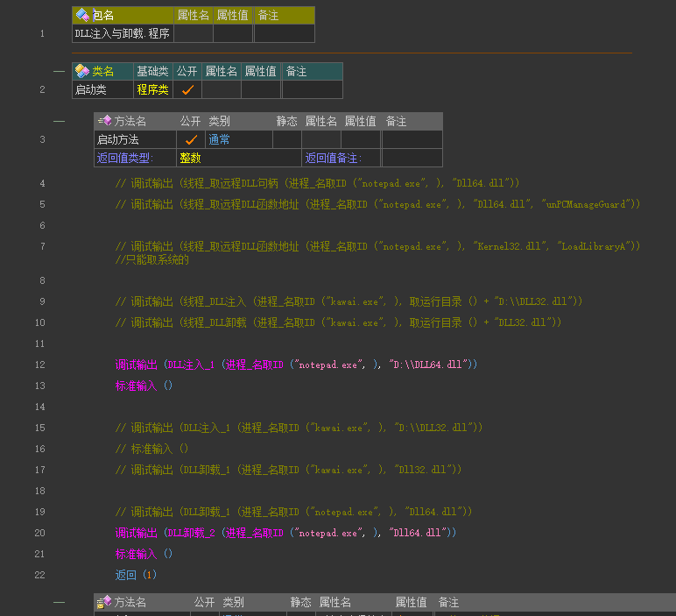Screen dimensions: 676x616
Task: Click the commented line containing unPCManageGuard
Action: (x=377, y=204)
